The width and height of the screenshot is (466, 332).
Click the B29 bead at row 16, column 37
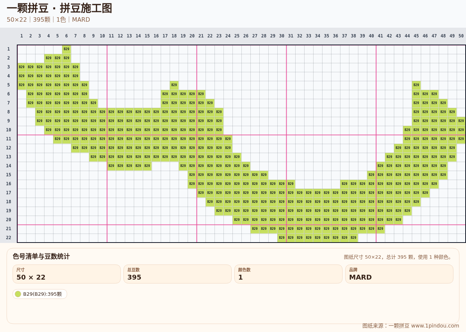[345, 184]
